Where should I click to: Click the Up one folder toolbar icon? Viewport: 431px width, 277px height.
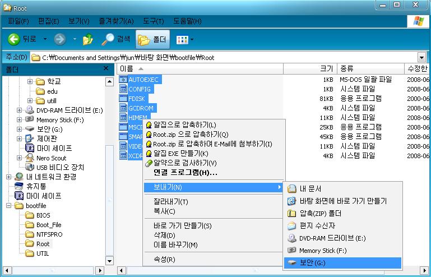[88, 39]
